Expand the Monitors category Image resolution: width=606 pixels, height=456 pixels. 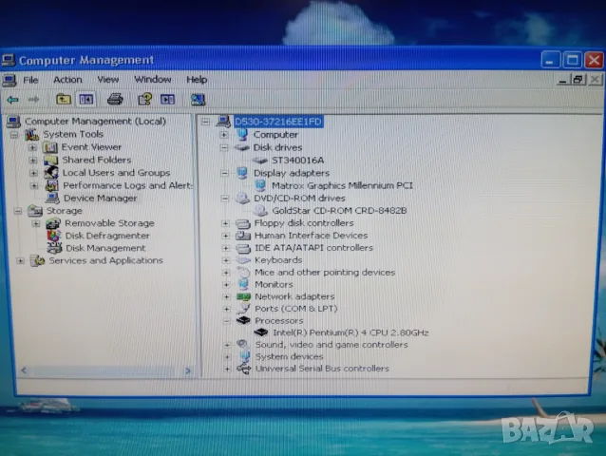pos(226,285)
